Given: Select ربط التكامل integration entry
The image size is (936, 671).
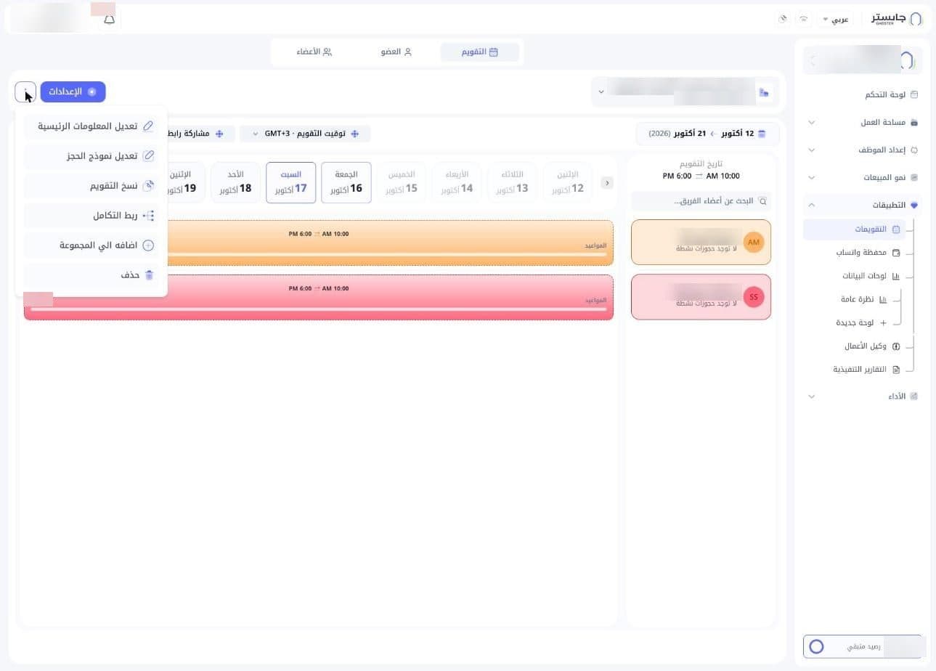Looking at the screenshot, I should [x=91, y=216].
